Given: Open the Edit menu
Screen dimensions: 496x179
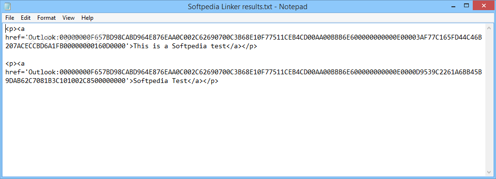Looking at the screenshot, I should (26, 18).
